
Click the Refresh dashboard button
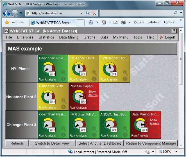pos(17,143)
